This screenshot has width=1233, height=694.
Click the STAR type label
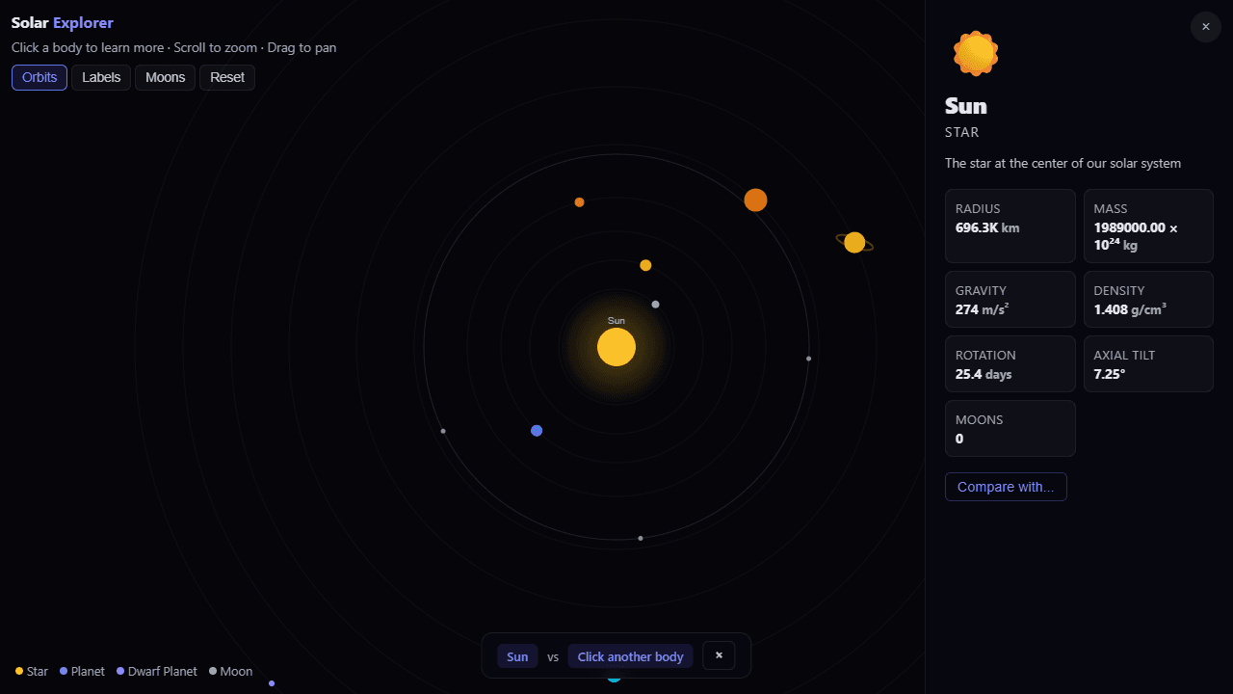tap(962, 132)
